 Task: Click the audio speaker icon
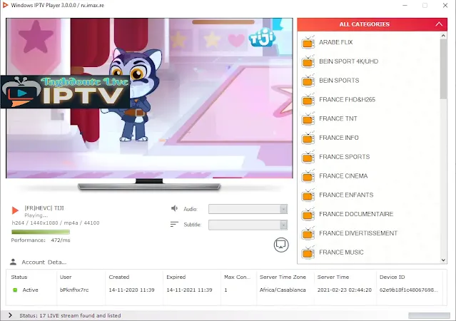coord(174,208)
